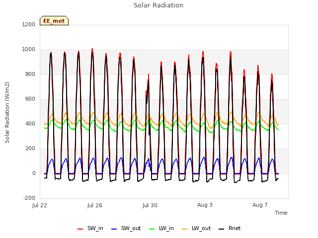Screen dimensions: 318x238
Task: Click the 1000 y-axis tick label
Action: tap(29, 50)
